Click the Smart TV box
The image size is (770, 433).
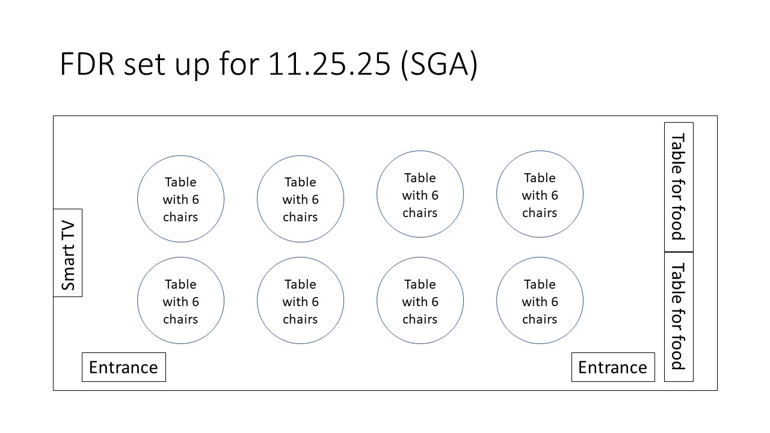click(x=68, y=253)
